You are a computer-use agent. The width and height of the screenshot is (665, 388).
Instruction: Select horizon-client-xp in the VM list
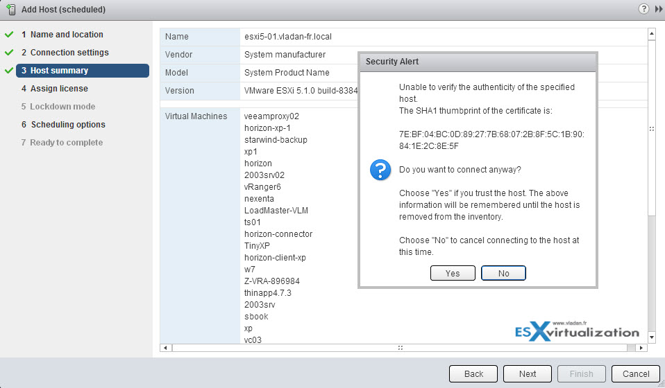pos(275,257)
